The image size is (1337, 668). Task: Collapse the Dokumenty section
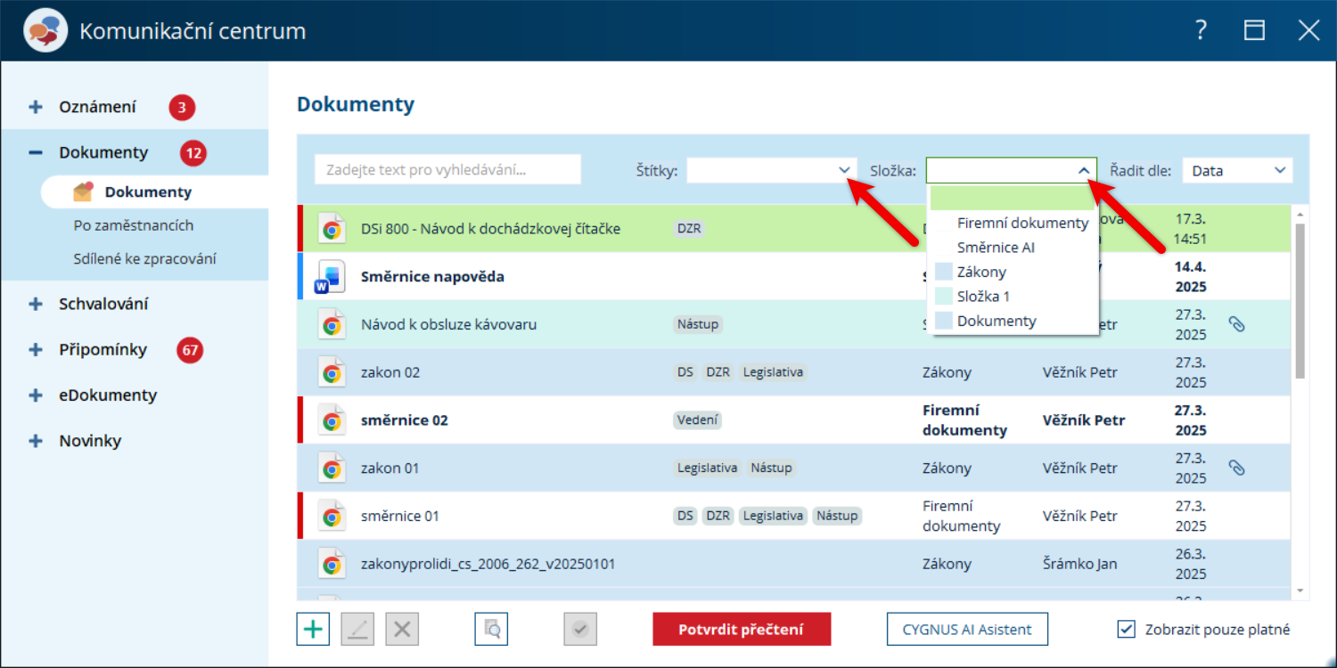pos(36,152)
